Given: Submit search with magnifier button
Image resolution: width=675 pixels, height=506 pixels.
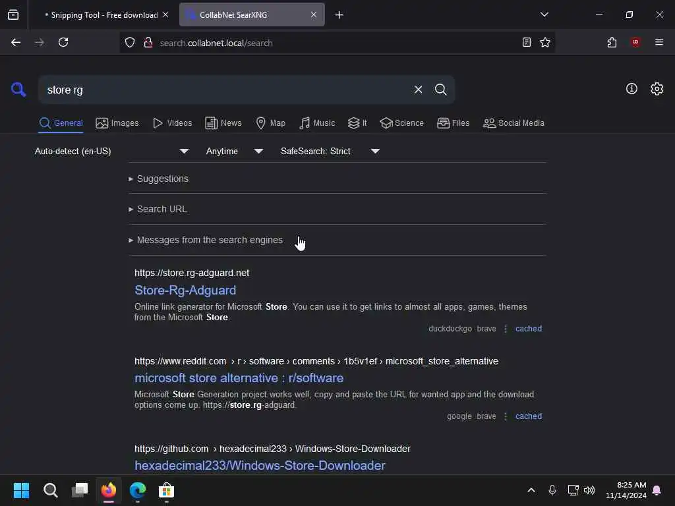Looking at the screenshot, I should tap(440, 90).
